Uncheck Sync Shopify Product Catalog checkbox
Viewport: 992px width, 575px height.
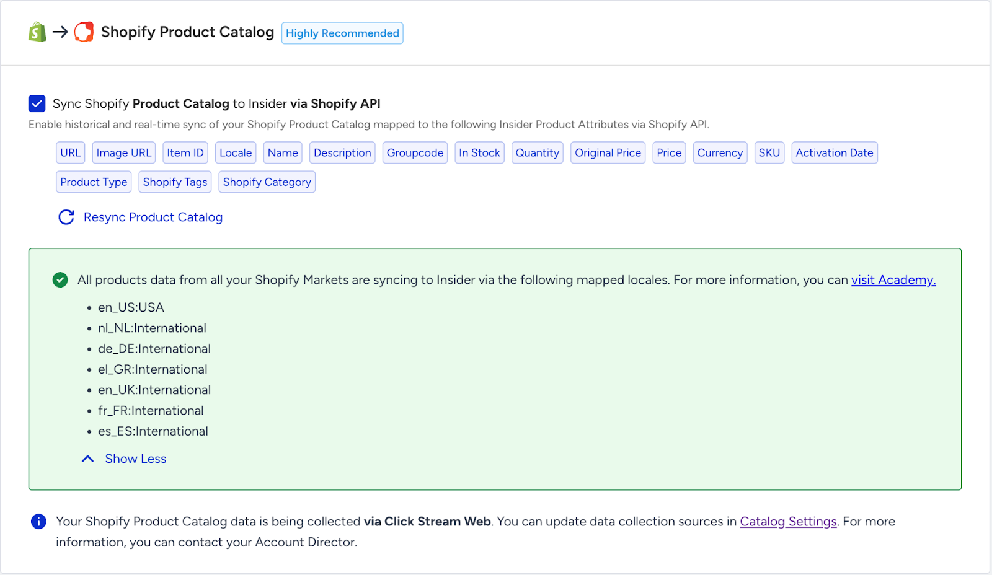[37, 103]
